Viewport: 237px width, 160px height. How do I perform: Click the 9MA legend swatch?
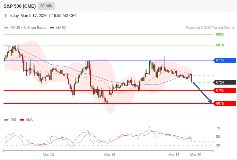[22, 120]
